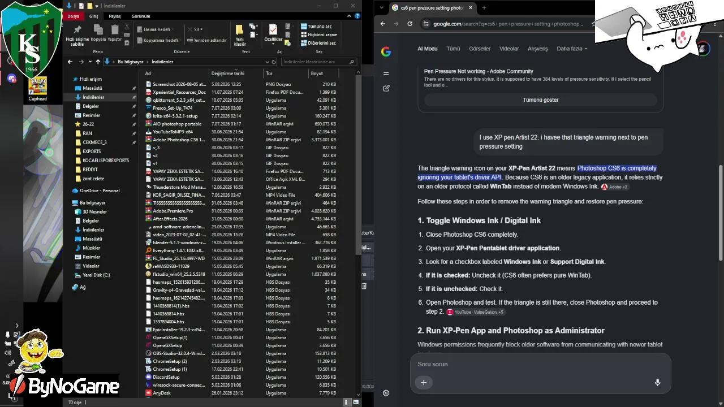Switch to the Görünüm ribbon tab
The image size is (724, 407).
141,16
